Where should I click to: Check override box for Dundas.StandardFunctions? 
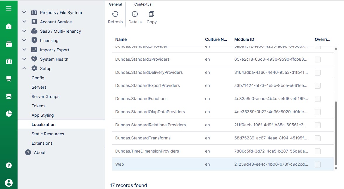(x=318, y=99)
